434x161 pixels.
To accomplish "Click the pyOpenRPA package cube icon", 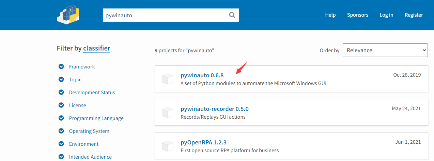I will tap(168, 146).
